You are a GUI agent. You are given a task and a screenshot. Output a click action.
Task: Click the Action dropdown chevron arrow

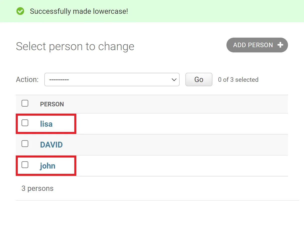pos(174,80)
